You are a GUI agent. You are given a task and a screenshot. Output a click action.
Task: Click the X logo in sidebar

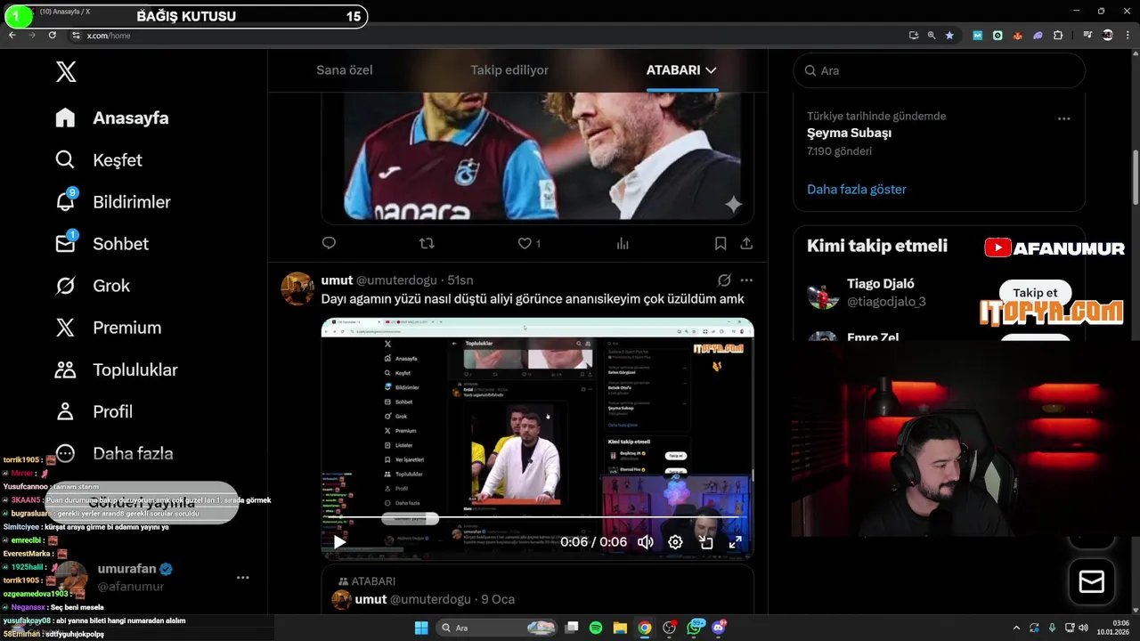coord(66,71)
